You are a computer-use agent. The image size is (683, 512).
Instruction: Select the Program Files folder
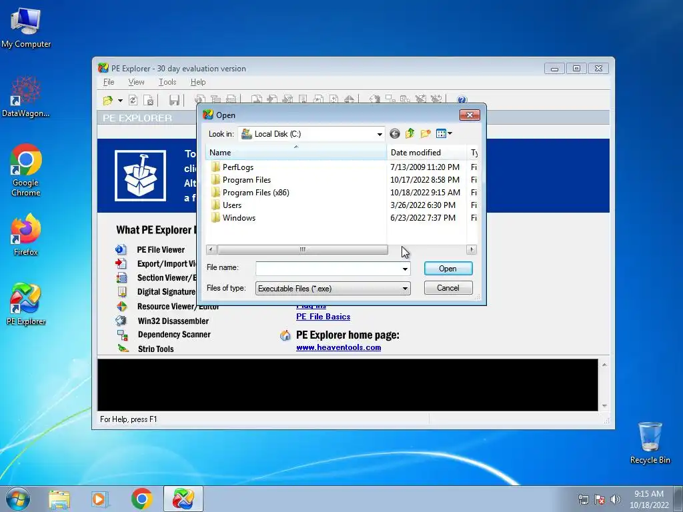tap(247, 180)
